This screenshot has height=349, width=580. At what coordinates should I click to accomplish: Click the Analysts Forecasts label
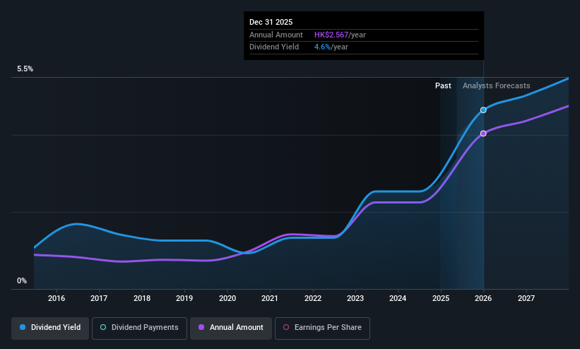(496, 85)
